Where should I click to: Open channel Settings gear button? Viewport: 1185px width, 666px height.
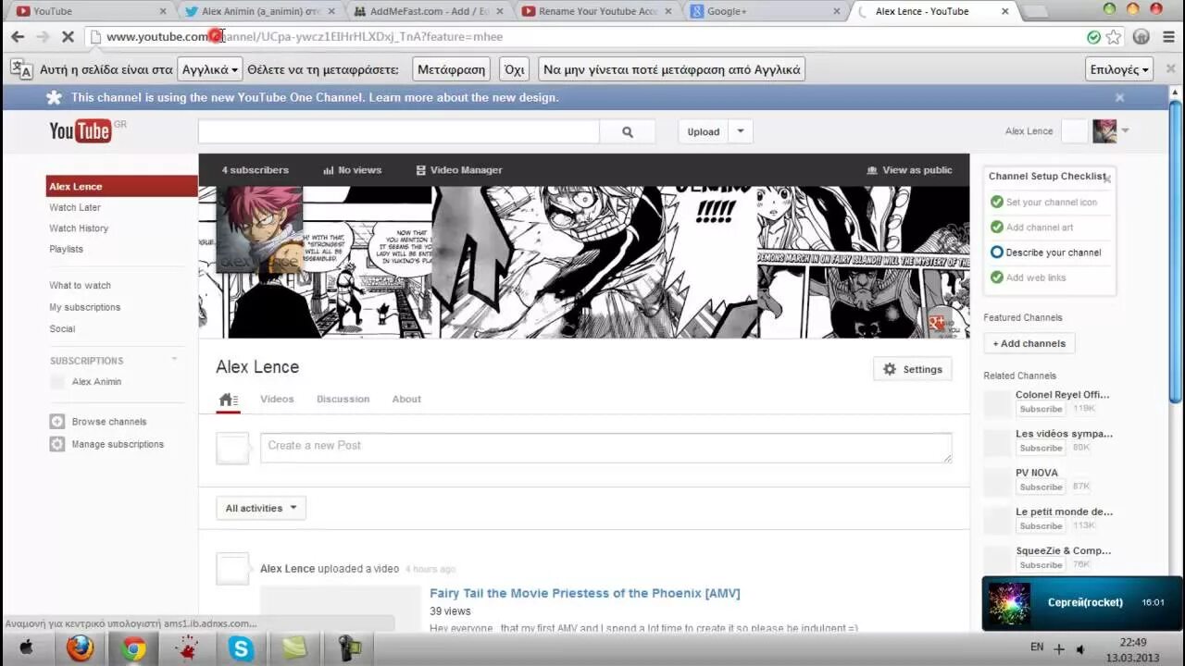[x=912, y=369]
